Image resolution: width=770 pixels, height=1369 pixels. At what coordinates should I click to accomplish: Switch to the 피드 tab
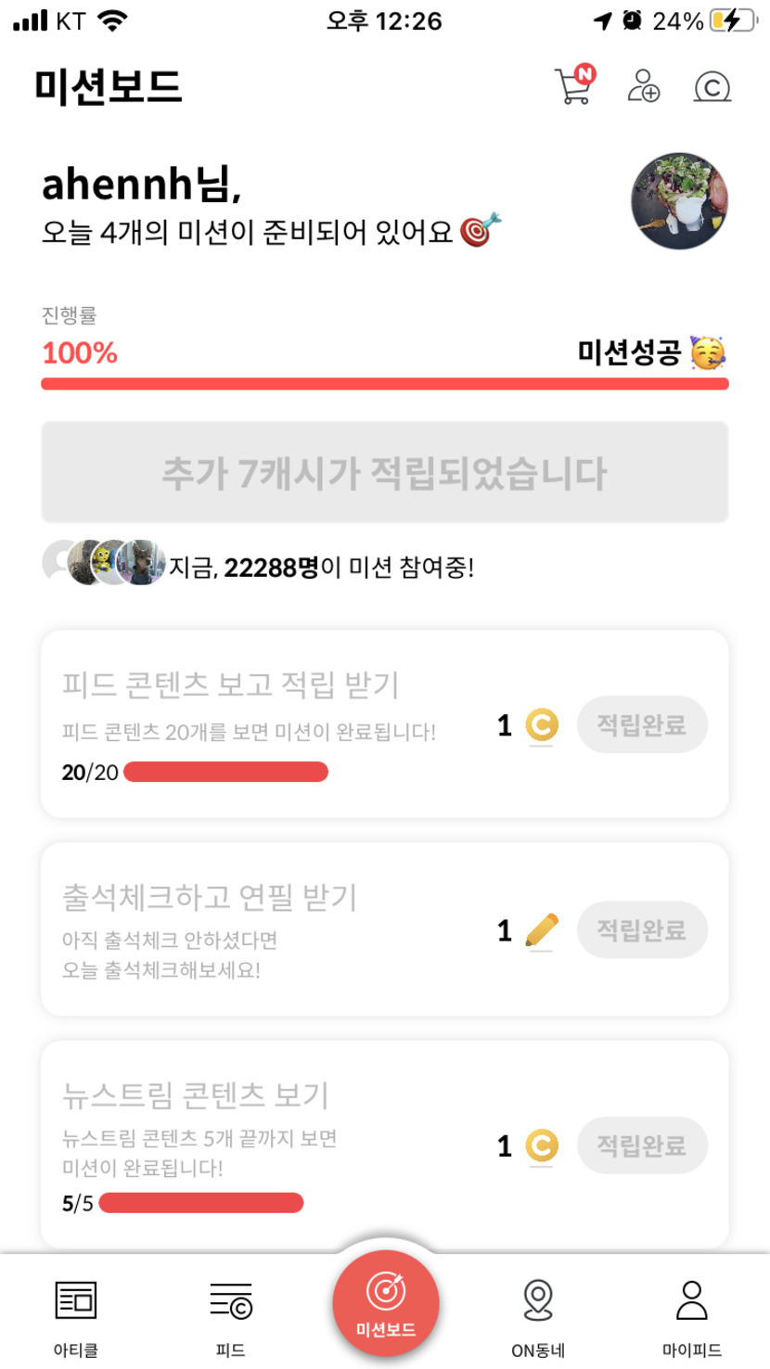point(230,1315)
